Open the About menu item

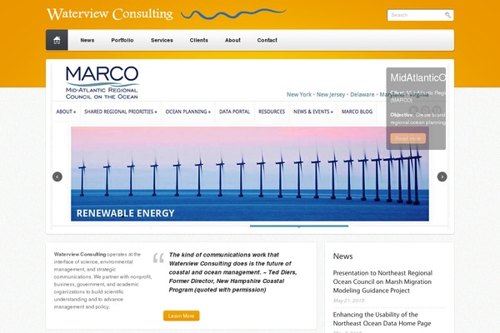click(232, 40)
